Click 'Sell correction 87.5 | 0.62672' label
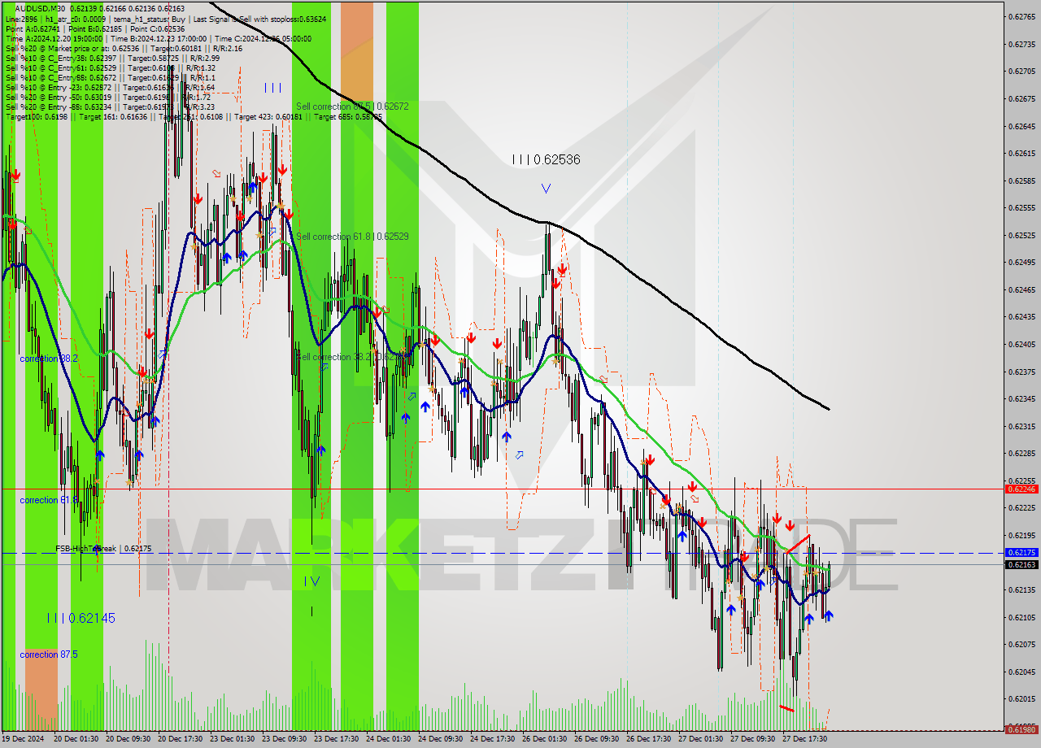1041x748 pixels. [x=352, y=107]
